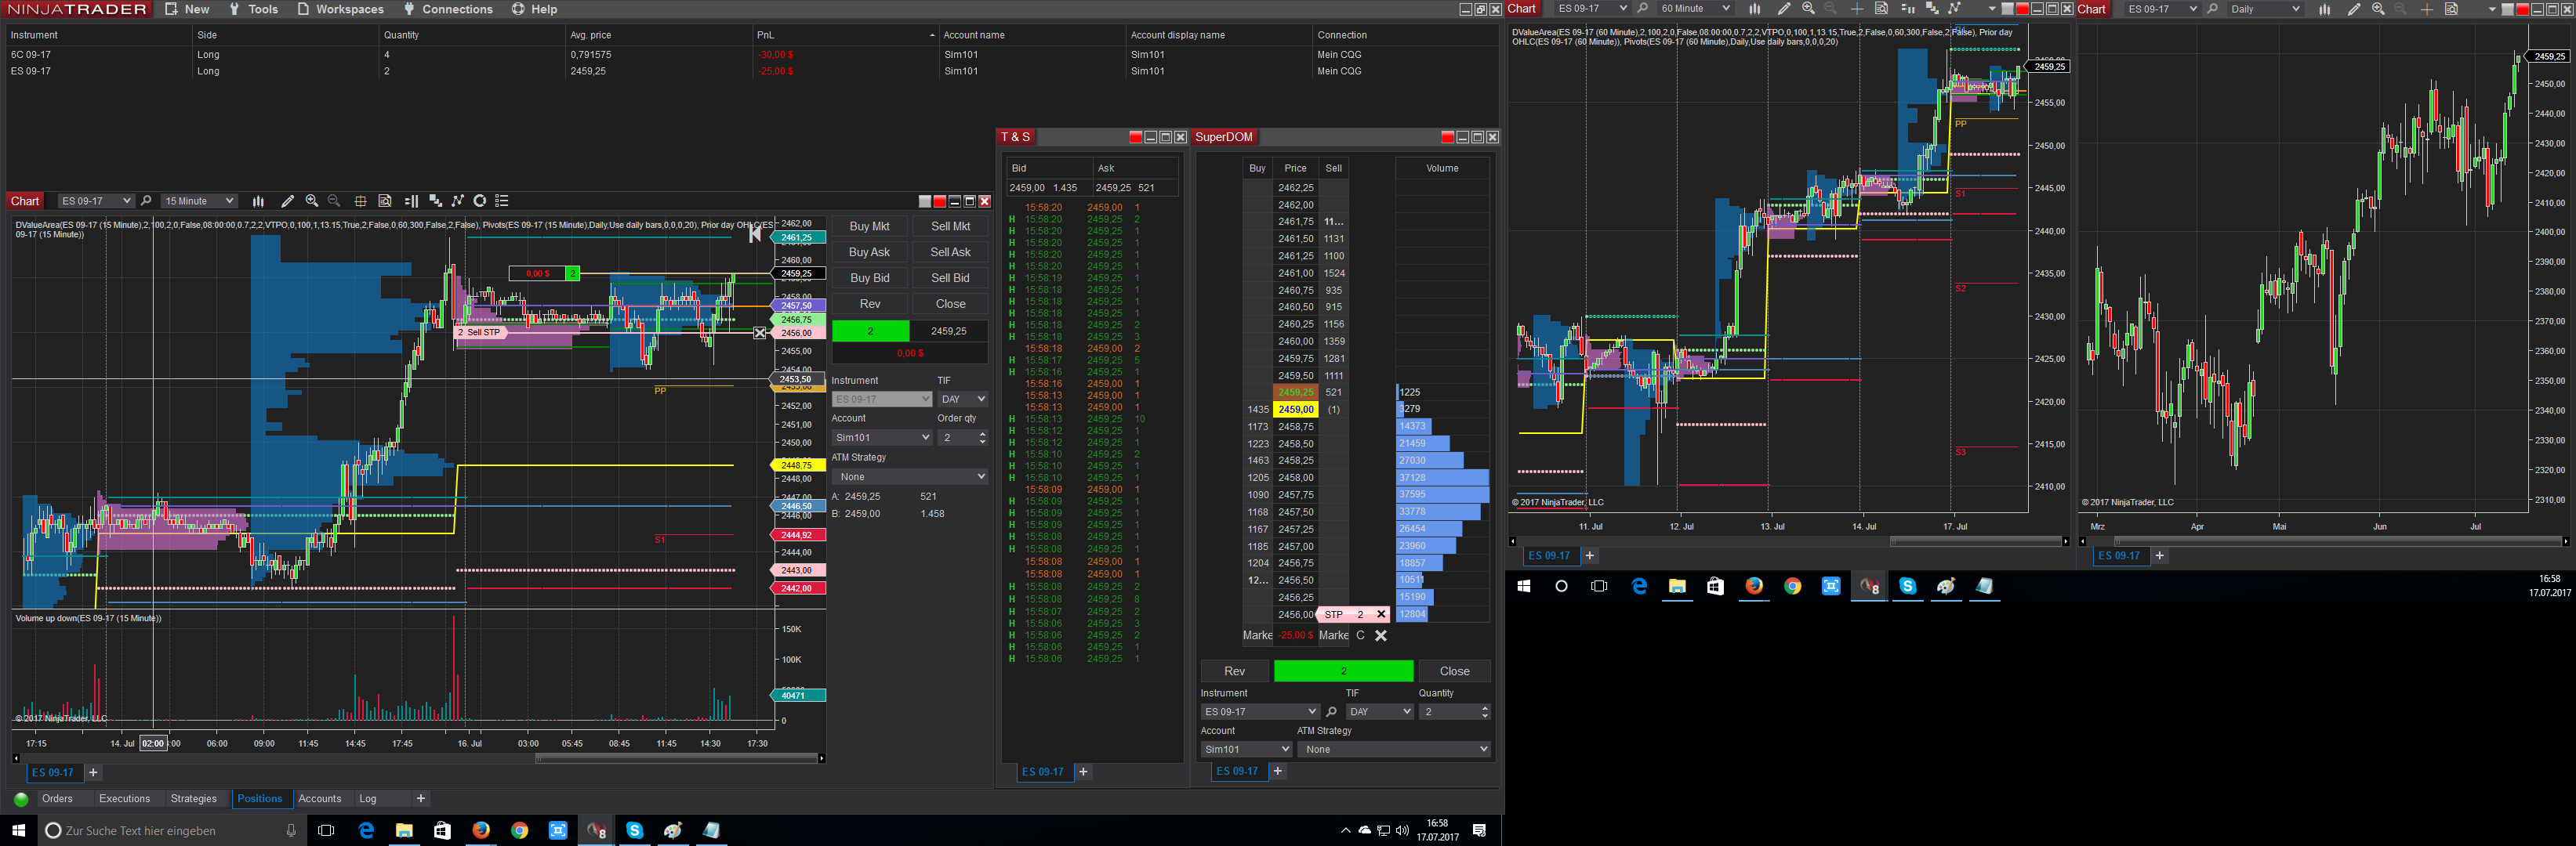Click Sell Mkt in Chart Trader
The height and width of the screenshot is (846, 2576).
tap(950, 226)
